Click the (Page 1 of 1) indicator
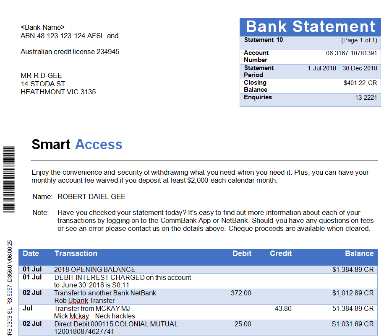384x336 pixels. click(x=359, y=40)
